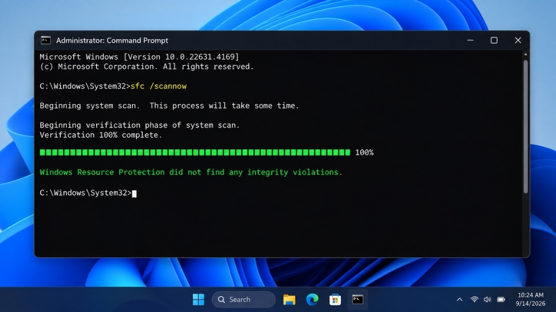This screenshot has width=556, height=312.
Task: Click 'Verification 100% complete.' line
Action: pos(101,135)
